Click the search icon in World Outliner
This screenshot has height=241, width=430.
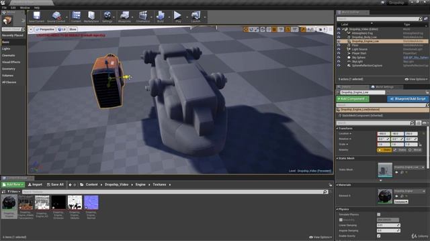420,19
